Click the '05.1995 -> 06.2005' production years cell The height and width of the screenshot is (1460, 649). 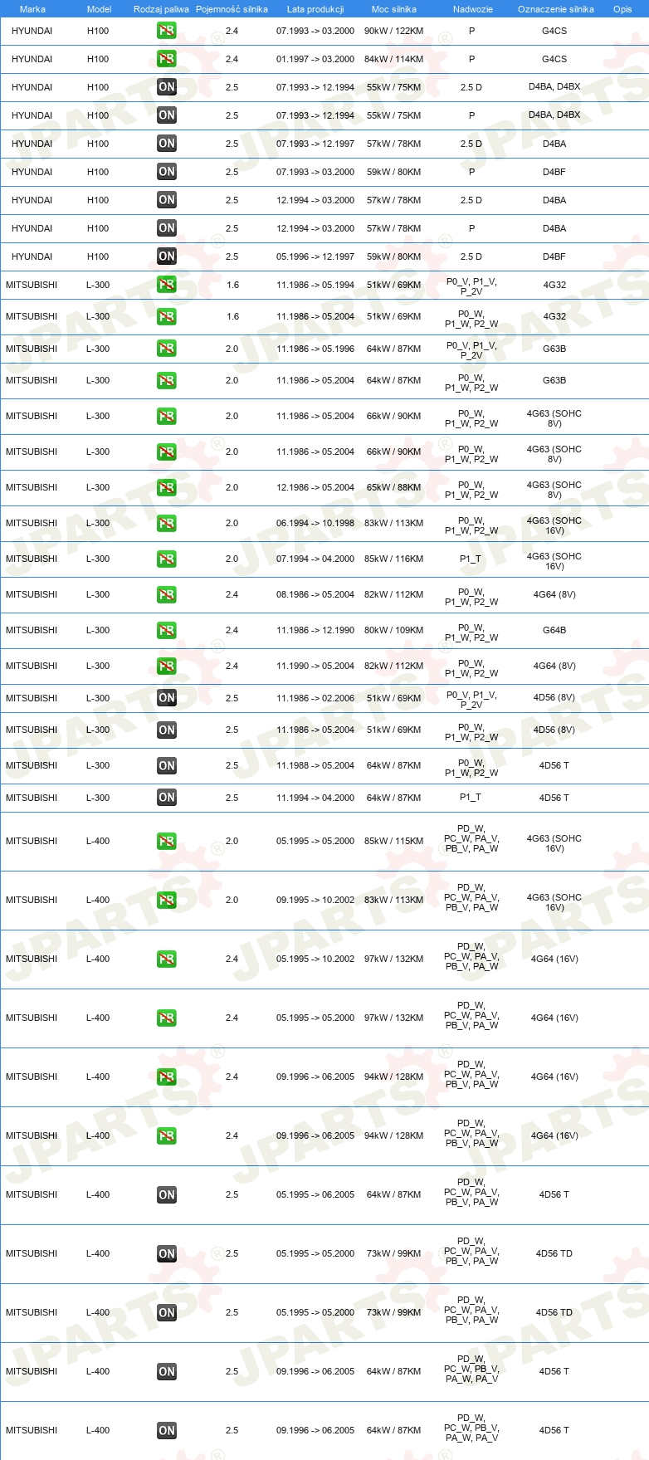click(x=315, y=1194)
